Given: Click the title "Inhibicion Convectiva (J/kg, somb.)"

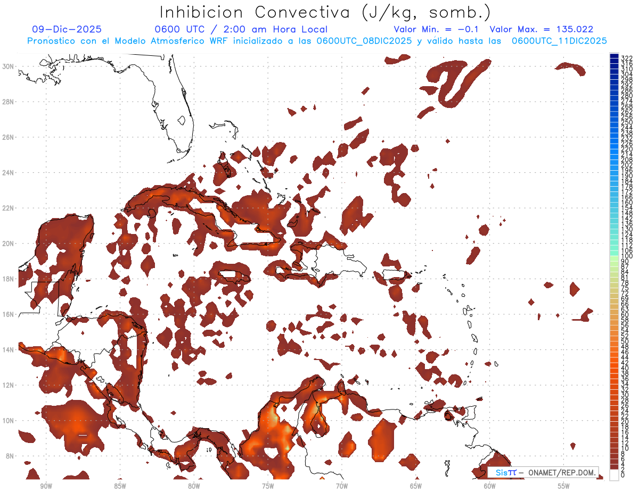Looking at the screenshot, I should click(325, 12).
